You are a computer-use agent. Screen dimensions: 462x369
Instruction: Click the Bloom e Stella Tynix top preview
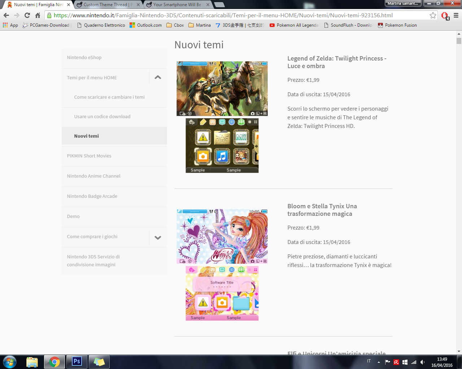222,236
